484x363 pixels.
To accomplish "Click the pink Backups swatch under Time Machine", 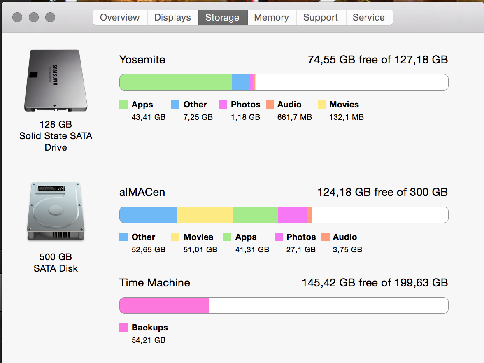I will pos(123,328).
